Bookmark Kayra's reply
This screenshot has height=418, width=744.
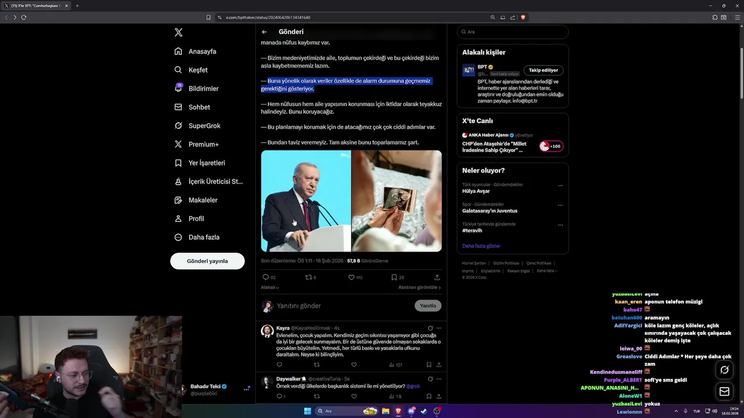[429, 365]
